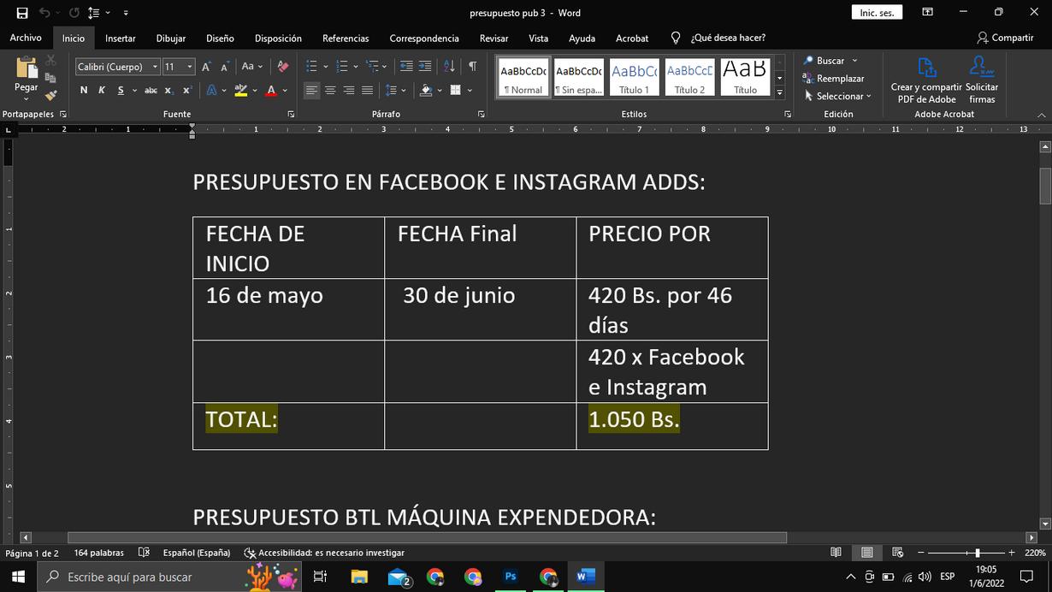Apply the Título 1 style

coord(634,78)
